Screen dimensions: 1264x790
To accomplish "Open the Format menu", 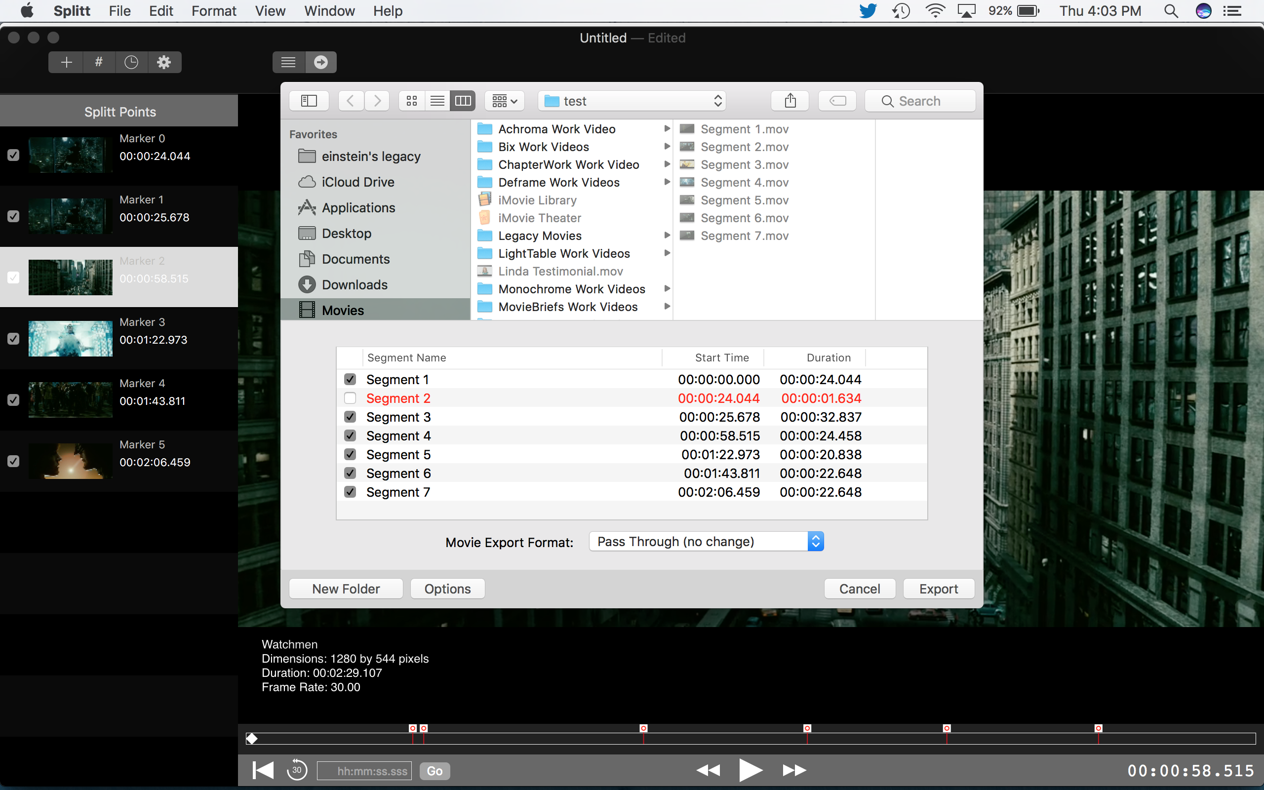I will pyautogui.click(x=214, y=11).
